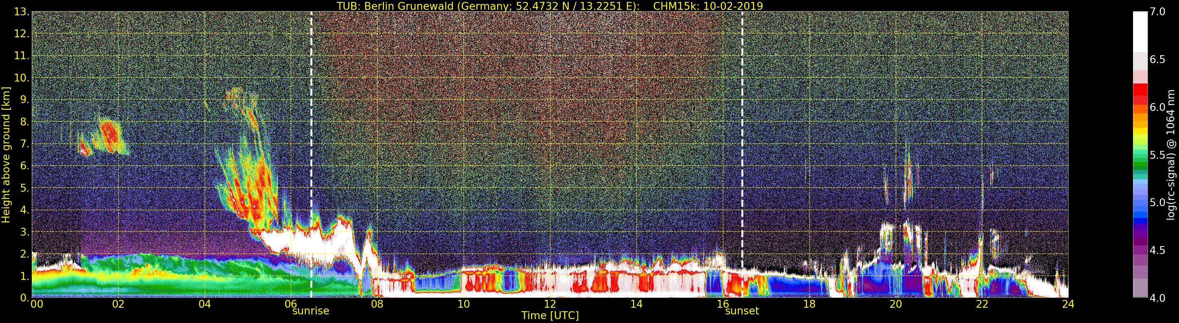
Task: Click the '2.' height tick label
Action: click(x=25, y=254)
